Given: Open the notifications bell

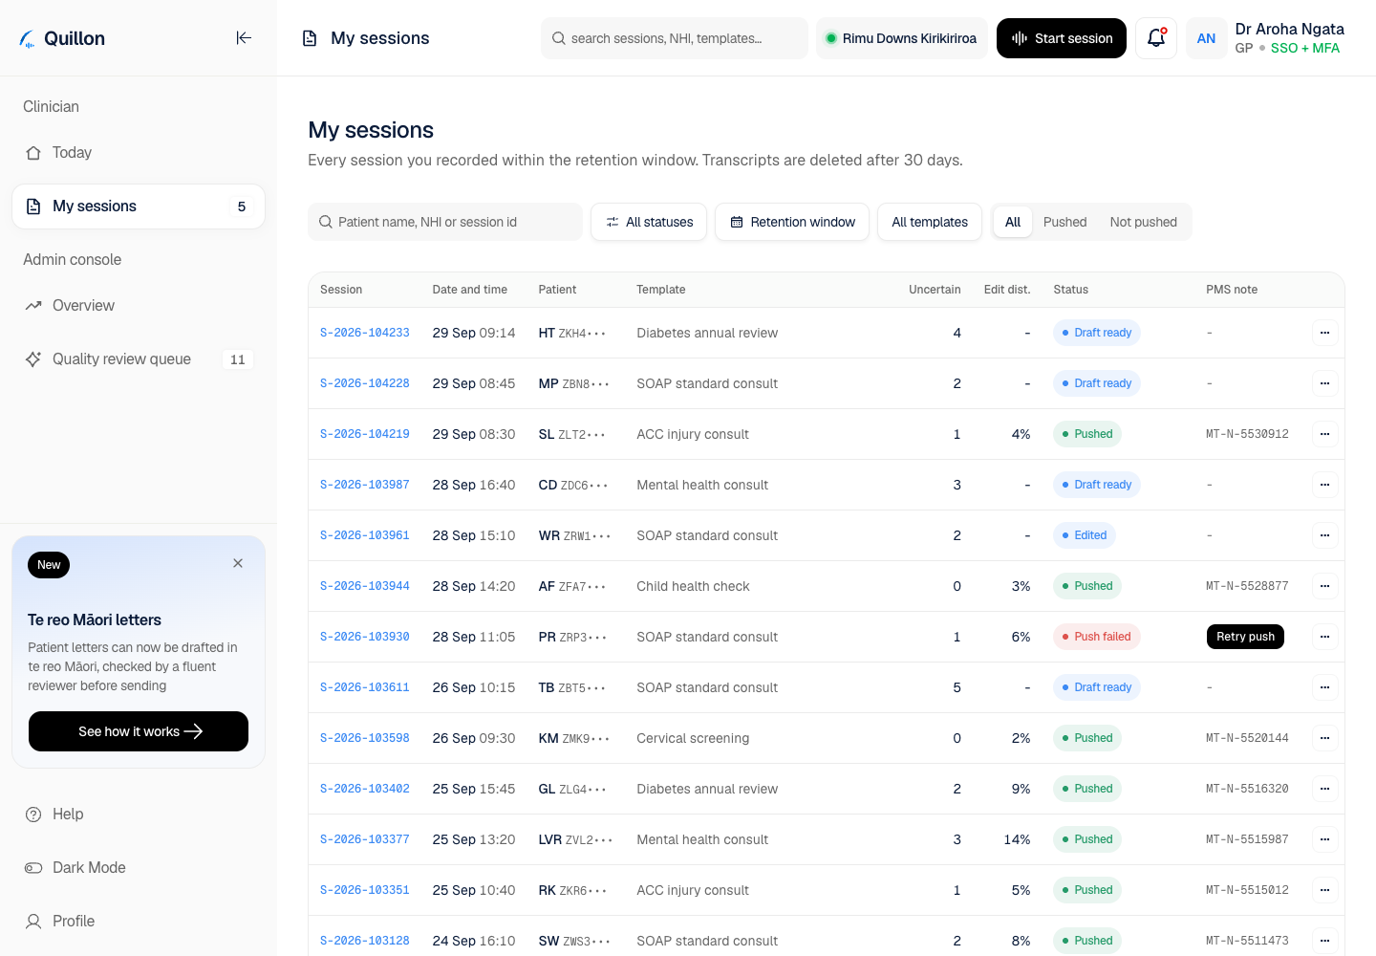Looking at the screenshot, I should coord(1156,38).
